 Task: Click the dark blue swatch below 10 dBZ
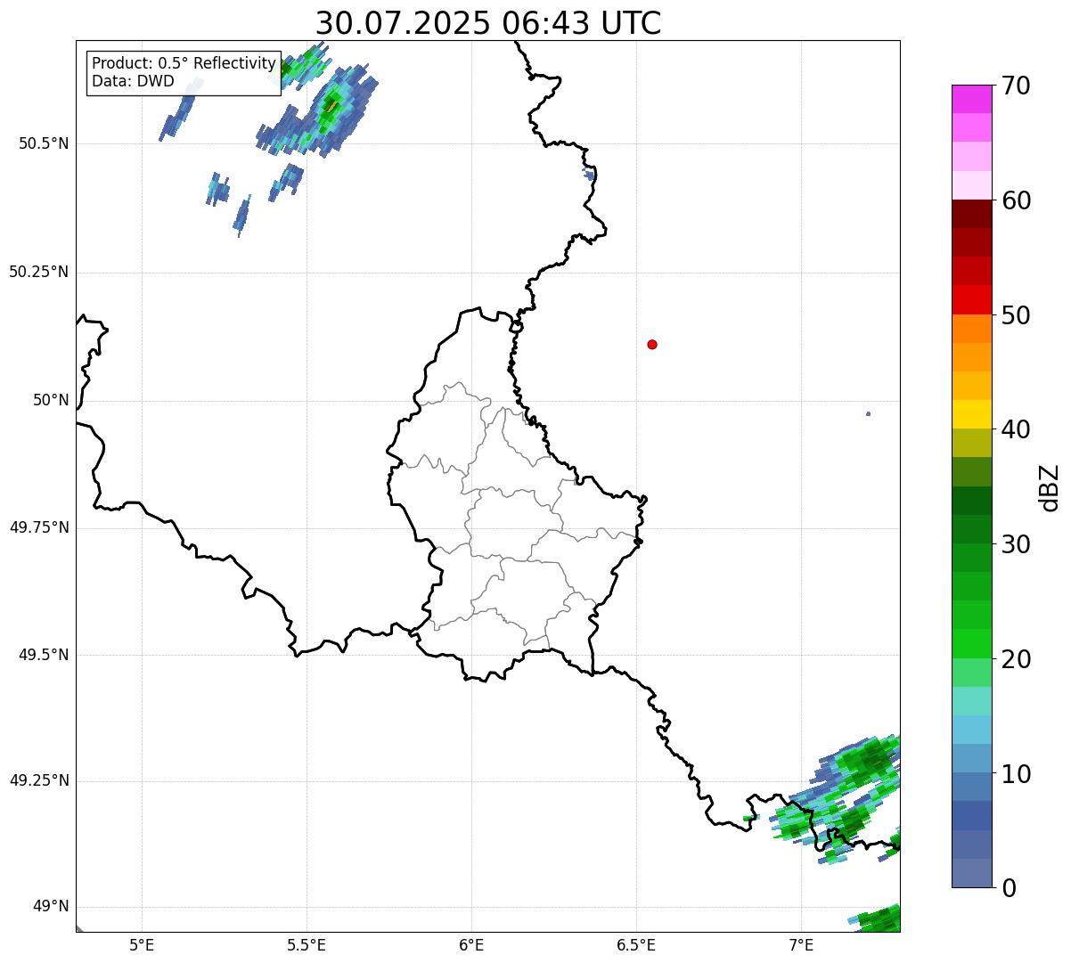pos(971,816)
